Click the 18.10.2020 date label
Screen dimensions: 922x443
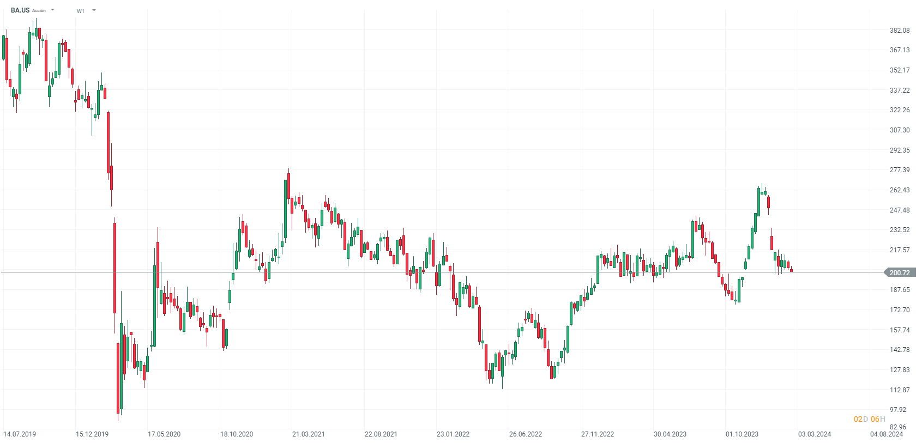237,434
